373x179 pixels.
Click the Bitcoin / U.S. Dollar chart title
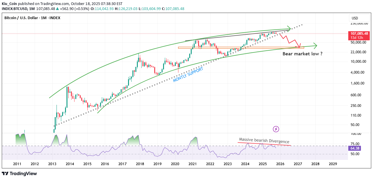point(32,18)
